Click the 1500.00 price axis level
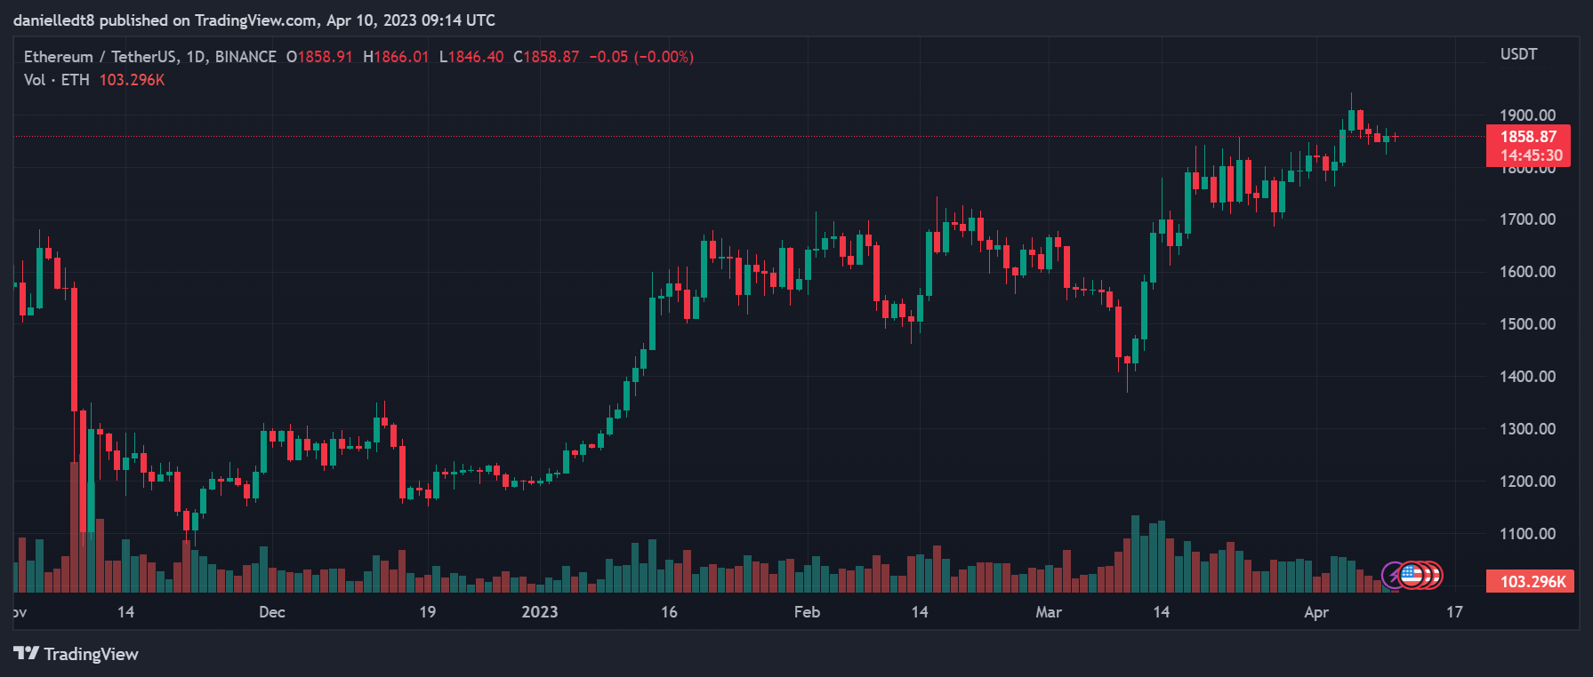 [1527, 324]
